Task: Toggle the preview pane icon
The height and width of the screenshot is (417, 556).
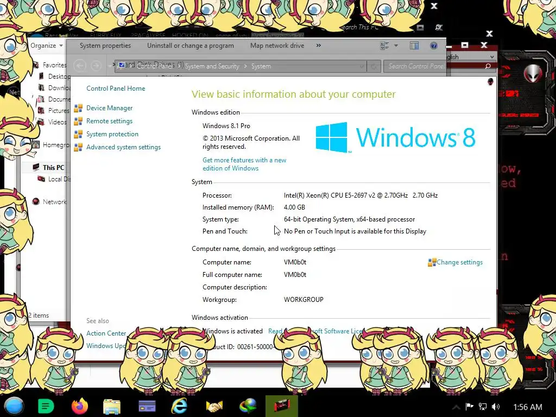Action: click(414, 46)
